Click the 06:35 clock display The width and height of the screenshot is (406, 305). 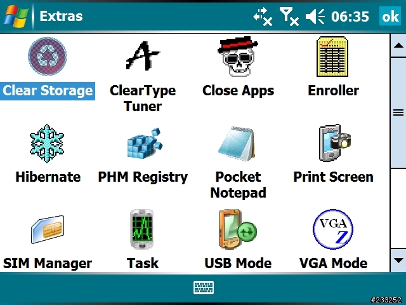coord(350,17)
